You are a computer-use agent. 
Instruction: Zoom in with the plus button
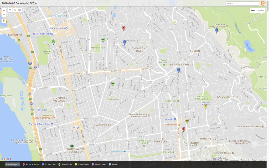pyautogui.click(x=4, y=10)
